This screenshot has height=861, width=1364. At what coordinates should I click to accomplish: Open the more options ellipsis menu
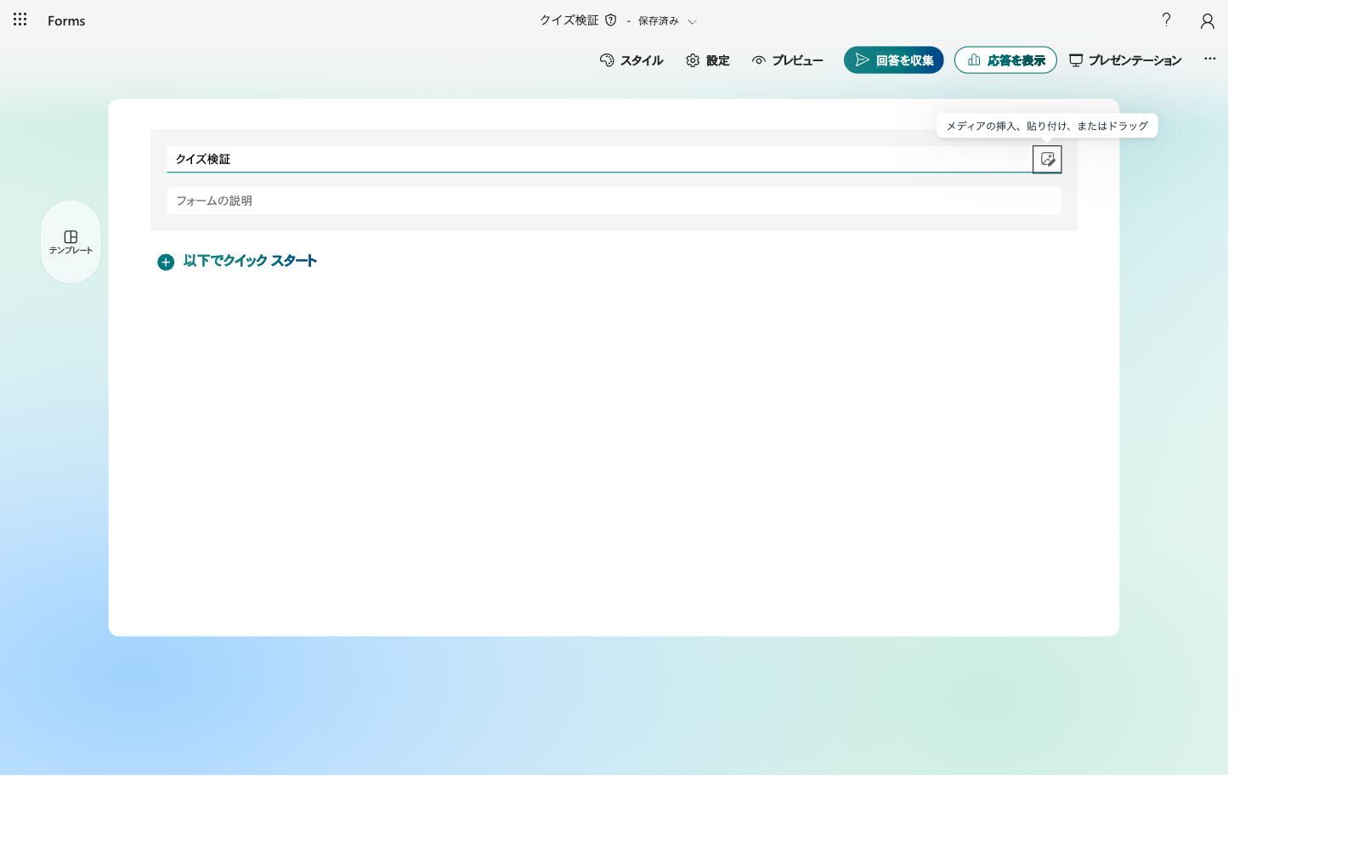coord(1210,59)
